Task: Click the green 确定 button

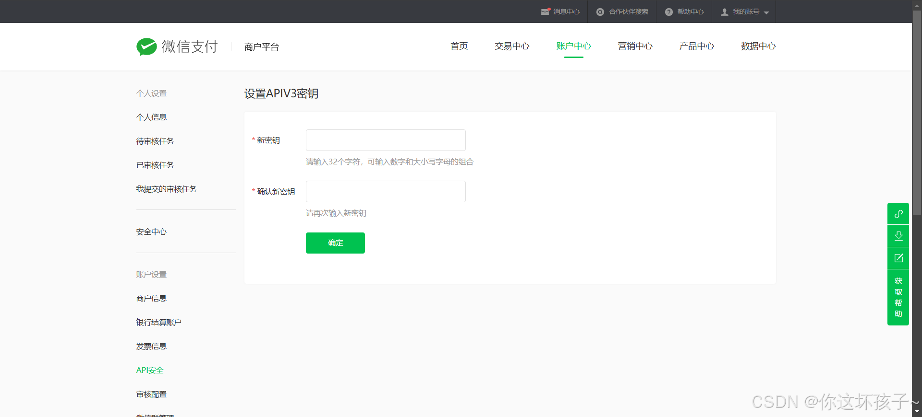Action: (335, 243)
